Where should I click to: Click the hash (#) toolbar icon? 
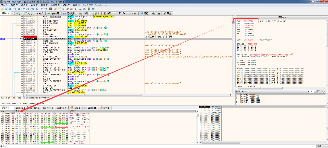75,9
